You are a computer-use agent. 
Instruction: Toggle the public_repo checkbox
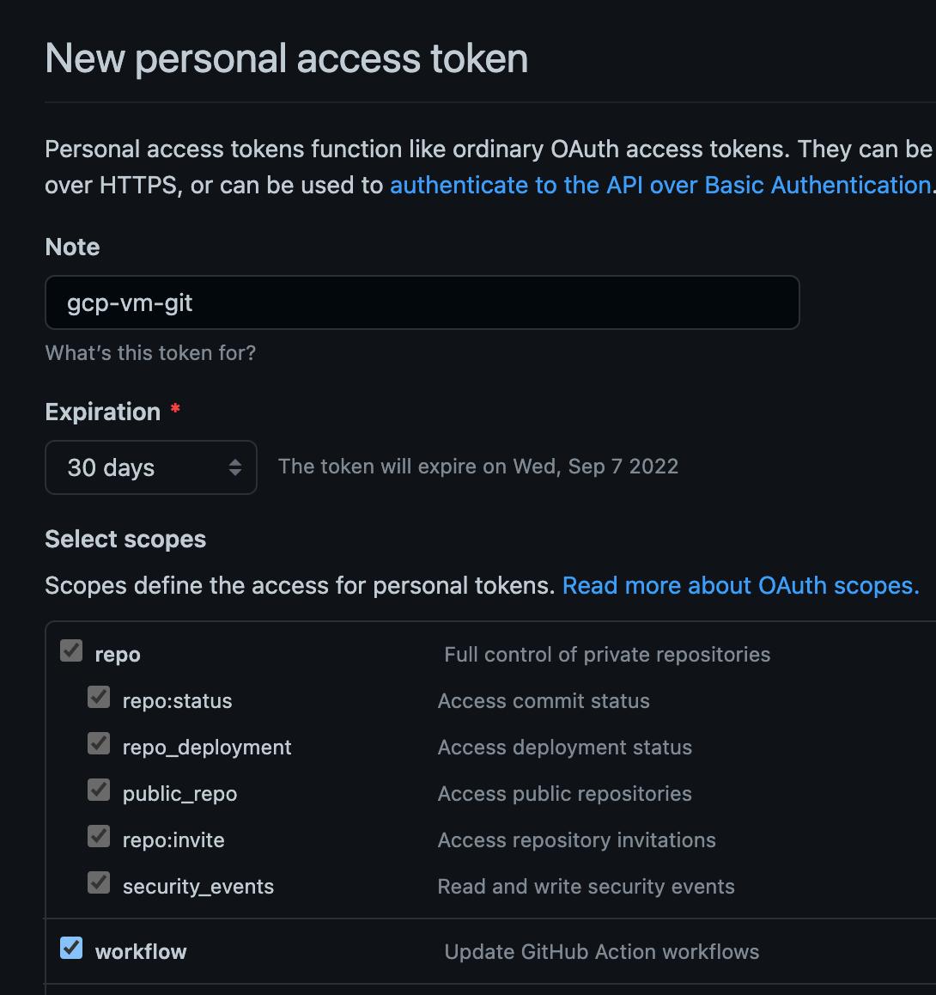point(99,790)
